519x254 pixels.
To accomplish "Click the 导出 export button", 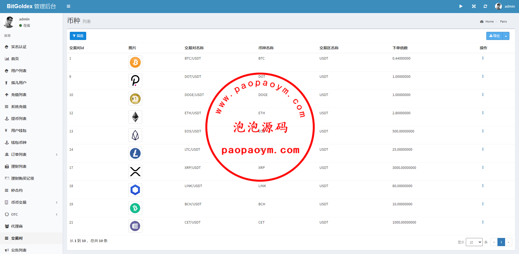I will [x=494, y=36].
